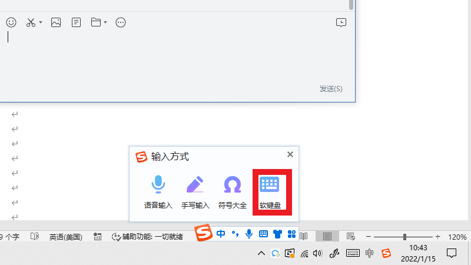Click the Sogou S logo on IME bar
This screenshot has width=471, height=265.
pos(203,233)
